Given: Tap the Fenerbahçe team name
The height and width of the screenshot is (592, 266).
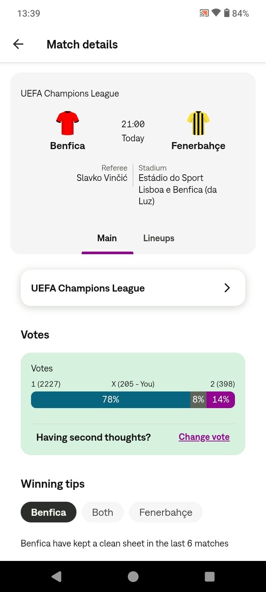Looking at the screenshot, I should click(198, 146).
